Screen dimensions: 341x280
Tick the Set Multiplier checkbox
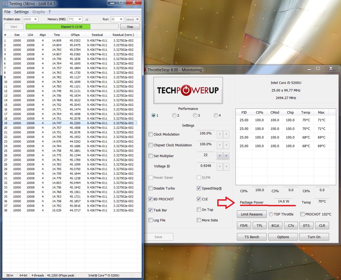tap(151, 156)
